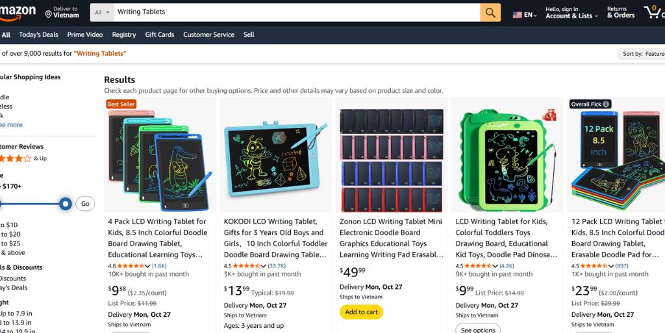
Task: Click the price filter Go button
Action: tap(85, 204)
